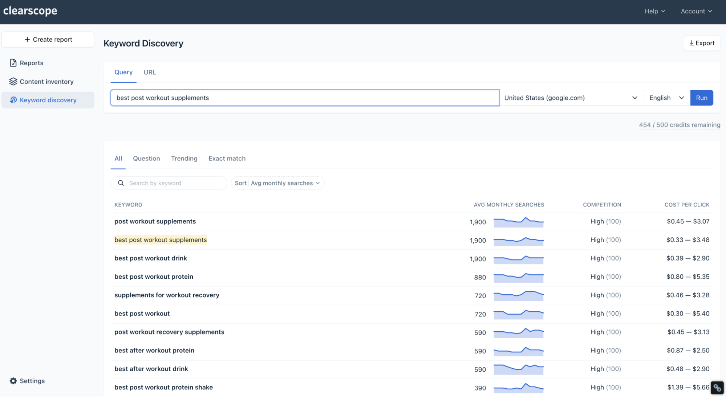Viewport: 726px width, 397px height.
Task: Switch to the Question tab
Action: click(x=146, y=159)
